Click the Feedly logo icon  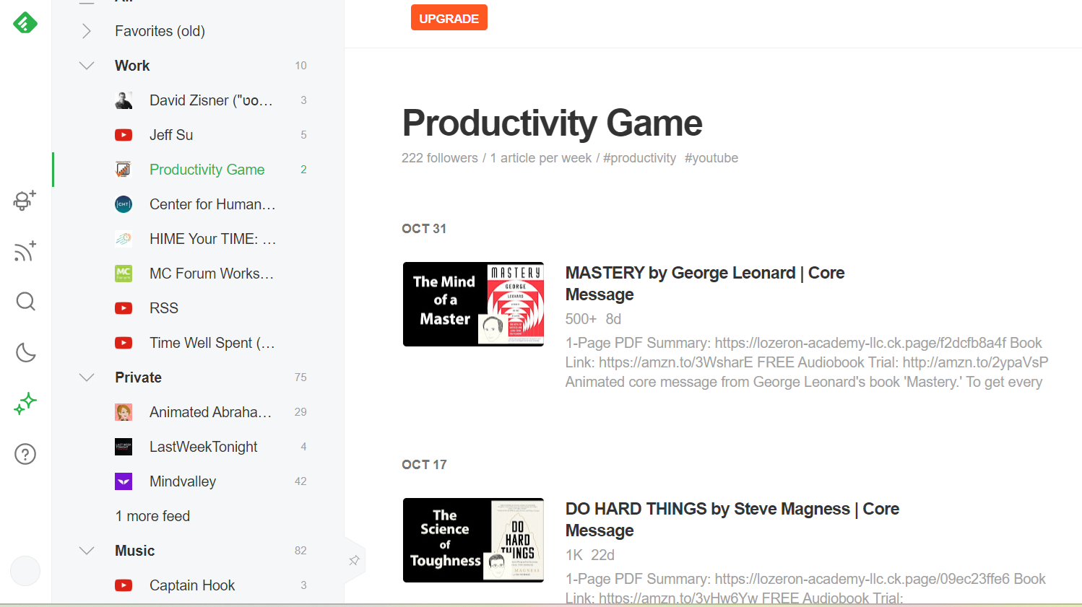click(x=25, y=22)
